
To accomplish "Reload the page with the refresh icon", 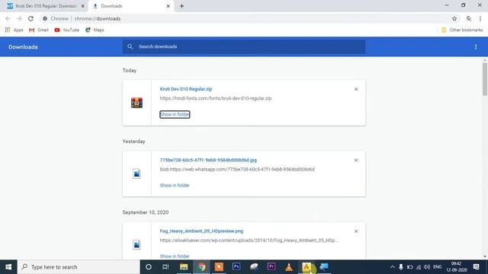I will click(30, 18).
